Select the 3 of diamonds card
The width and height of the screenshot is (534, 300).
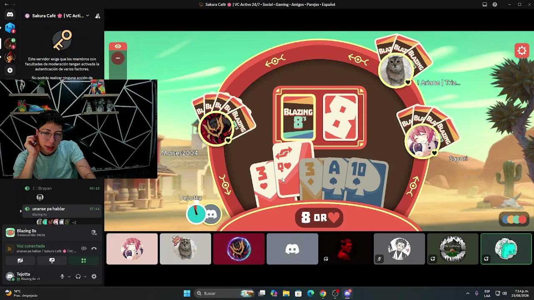click(311, 179)
